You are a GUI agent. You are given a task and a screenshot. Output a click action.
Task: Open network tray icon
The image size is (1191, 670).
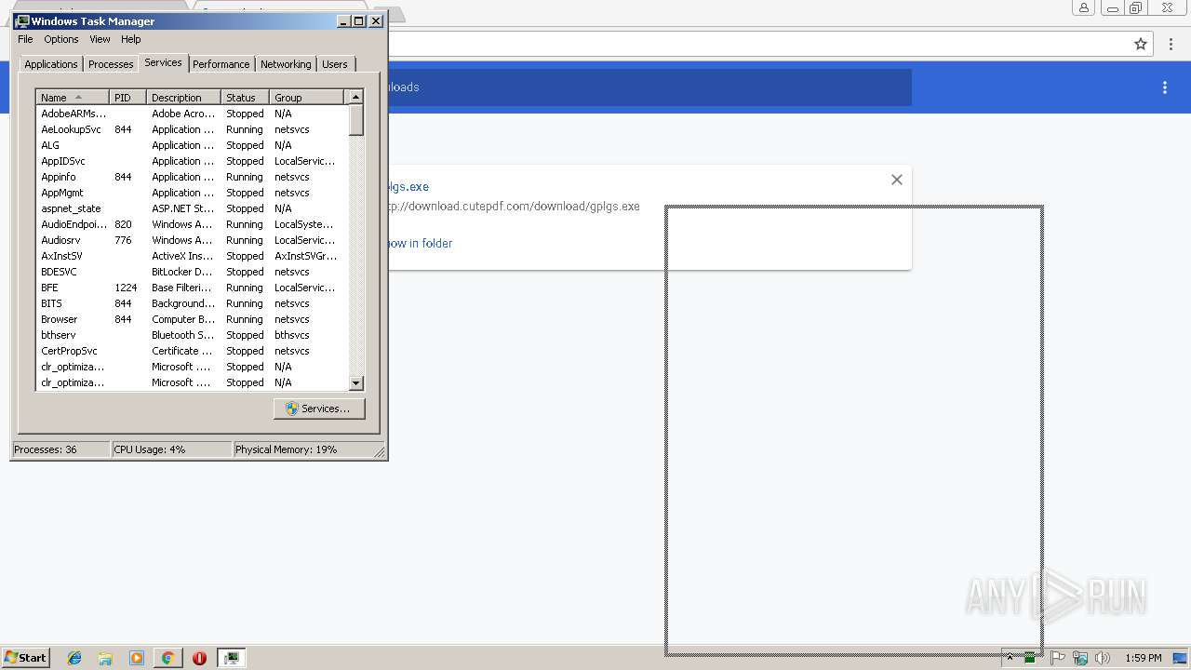coord(1080,658)
